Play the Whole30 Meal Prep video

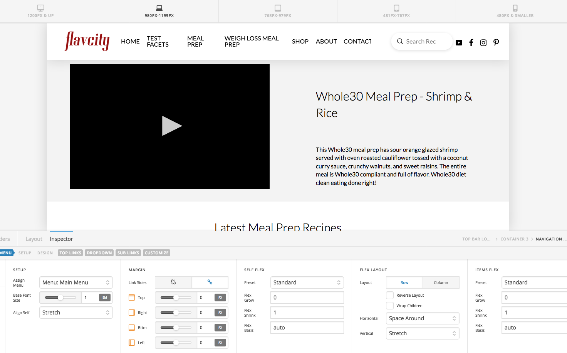(x=171, y=126)
